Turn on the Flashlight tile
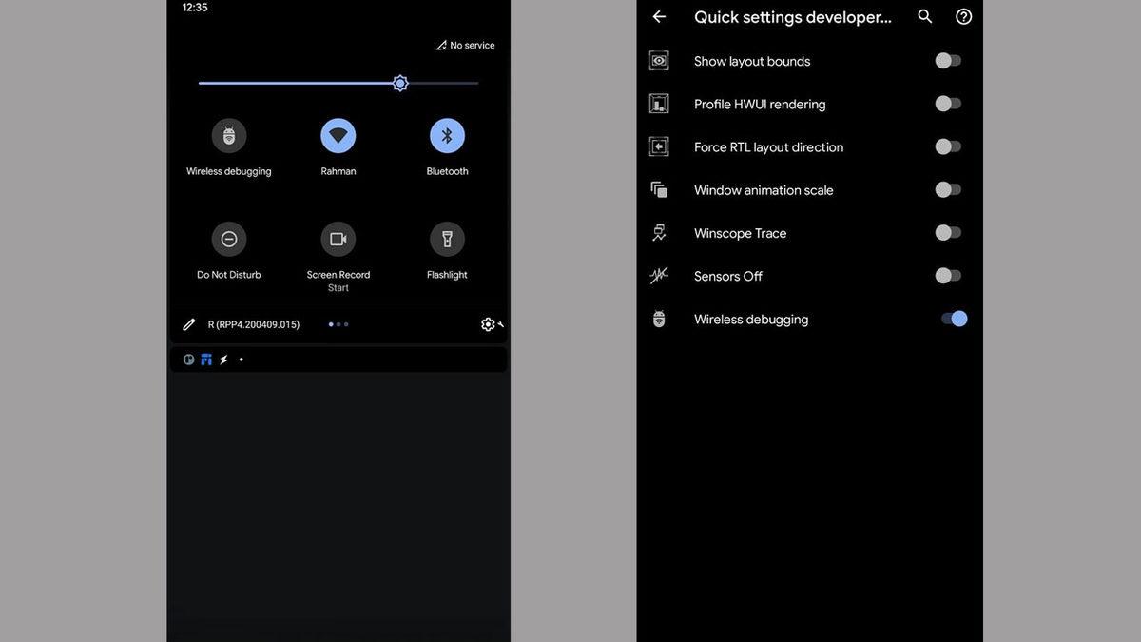The height and width of the screenshot is (642, 1141). coord(447,240)
